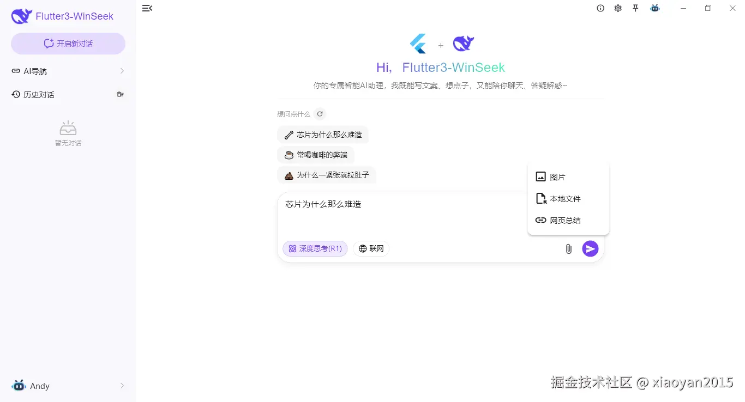745x402 pixels.
Task: Expand the AI导航 sidebar section
Action: pos(68,71)
